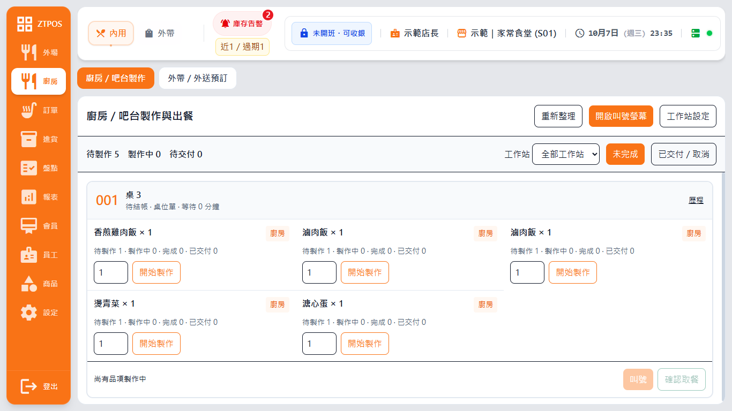Viewport: 732px width, 411px height.
Task: Click 開始製作 for 香煎雞肉飯
Action: [x=156, y=272]
